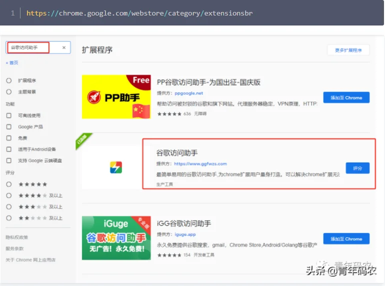Click the 无障碍 category label

pos(200,114)
